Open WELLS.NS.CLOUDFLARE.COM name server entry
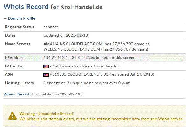Image resolution: width=186 pixels, height=127 pixels. click(72, 49)
